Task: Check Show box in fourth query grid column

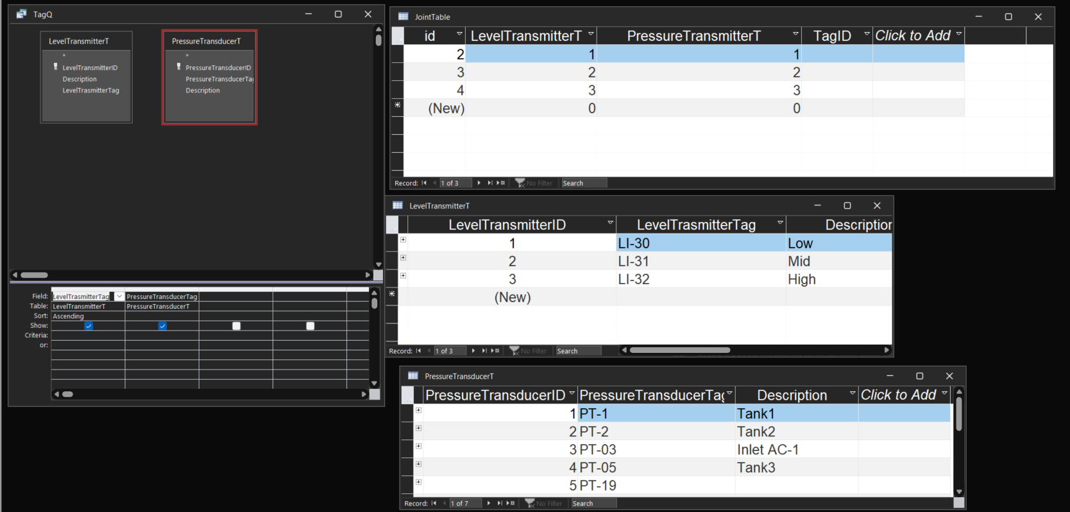Action: coord(310,326)
